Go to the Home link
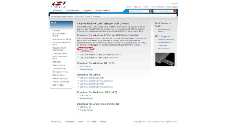This screenshot has width=227, height=125. click(x=129, y=7)
